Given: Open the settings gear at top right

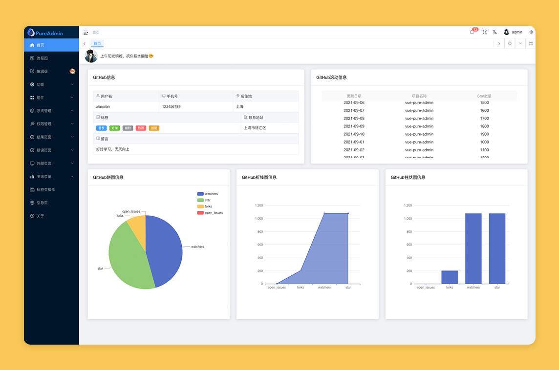Looking at the screenshot, I should click(x=531, y=32).
